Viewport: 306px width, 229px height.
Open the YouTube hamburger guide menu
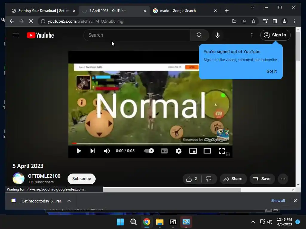[x=16, y=35]
